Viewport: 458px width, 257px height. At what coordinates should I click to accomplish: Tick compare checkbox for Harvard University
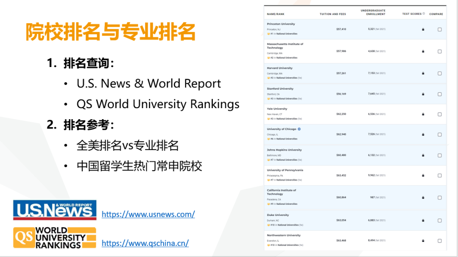[x=440, y=74]
